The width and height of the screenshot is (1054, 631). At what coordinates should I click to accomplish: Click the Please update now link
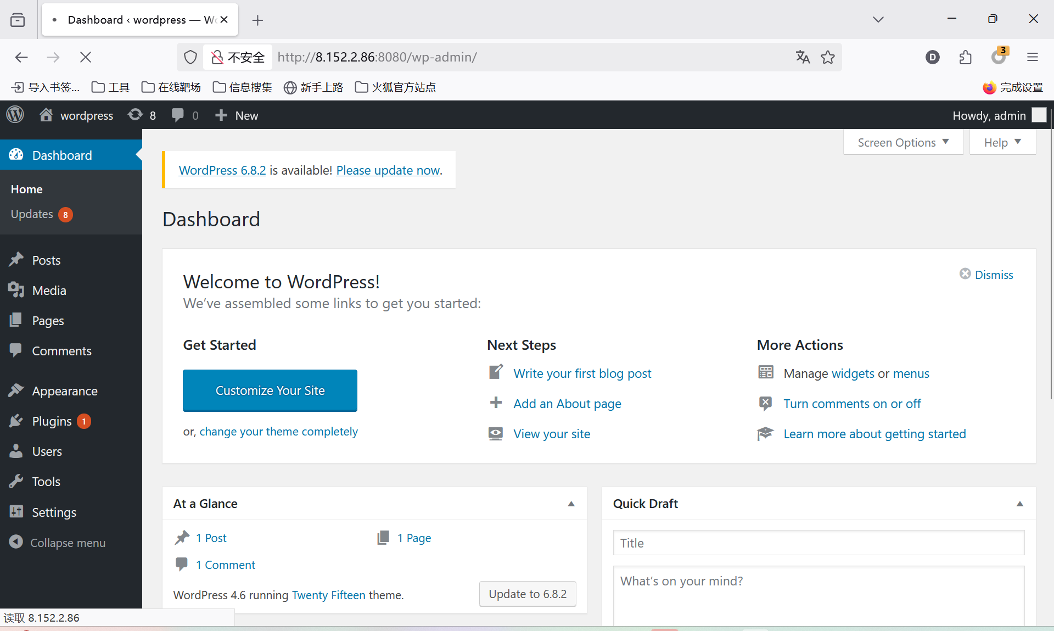click(x=388, y=170)
